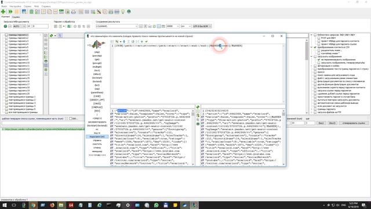
Task: Collapse Библиотеки запросов tree node
Action: click(311, 35)
